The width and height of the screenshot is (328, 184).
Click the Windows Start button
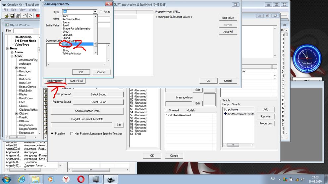pos(7,179)
